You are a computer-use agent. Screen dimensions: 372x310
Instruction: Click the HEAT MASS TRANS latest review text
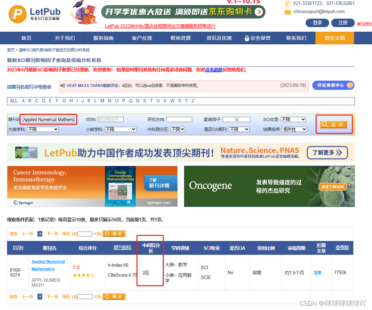[x=133, y=86]
